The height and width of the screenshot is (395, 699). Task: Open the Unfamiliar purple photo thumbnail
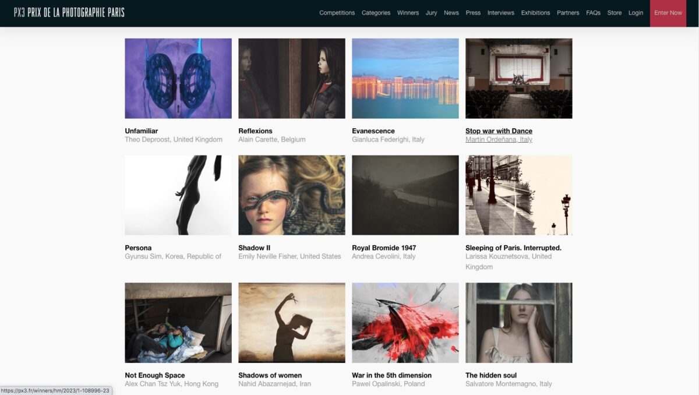pos(178,79)
